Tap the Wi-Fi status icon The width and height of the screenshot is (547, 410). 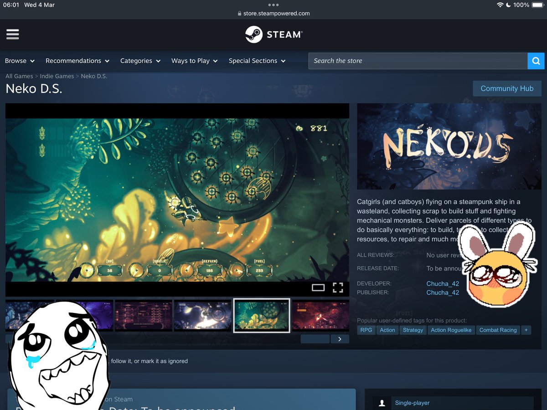[x=500, y=5]
